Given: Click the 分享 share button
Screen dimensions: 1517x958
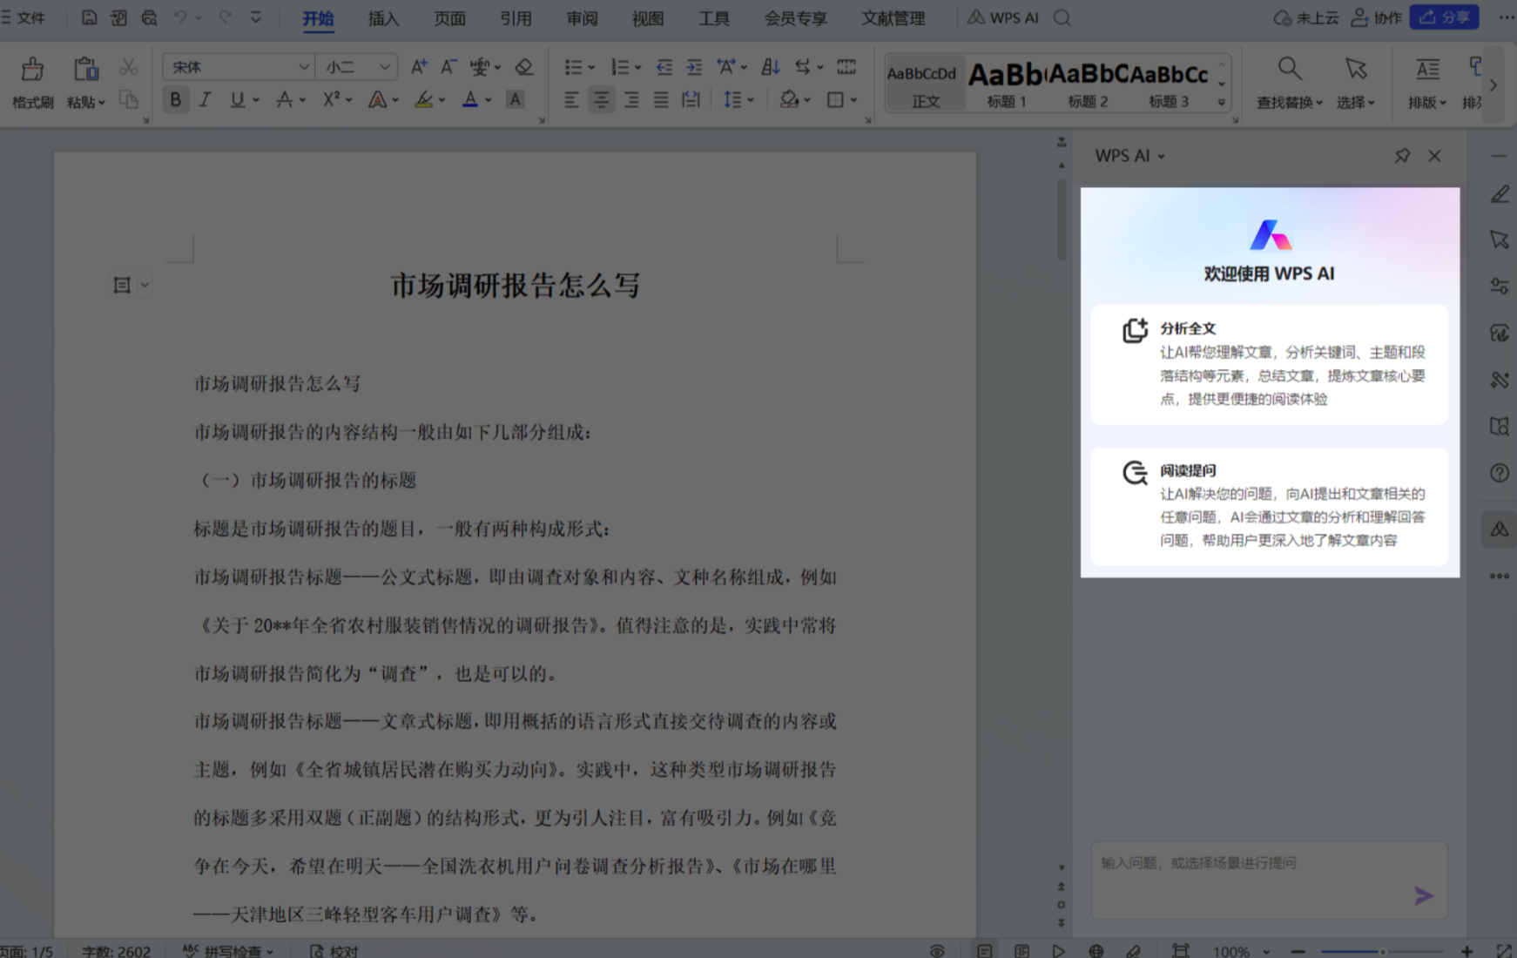Looking at the screenshot, I should tap(1444, 17).
